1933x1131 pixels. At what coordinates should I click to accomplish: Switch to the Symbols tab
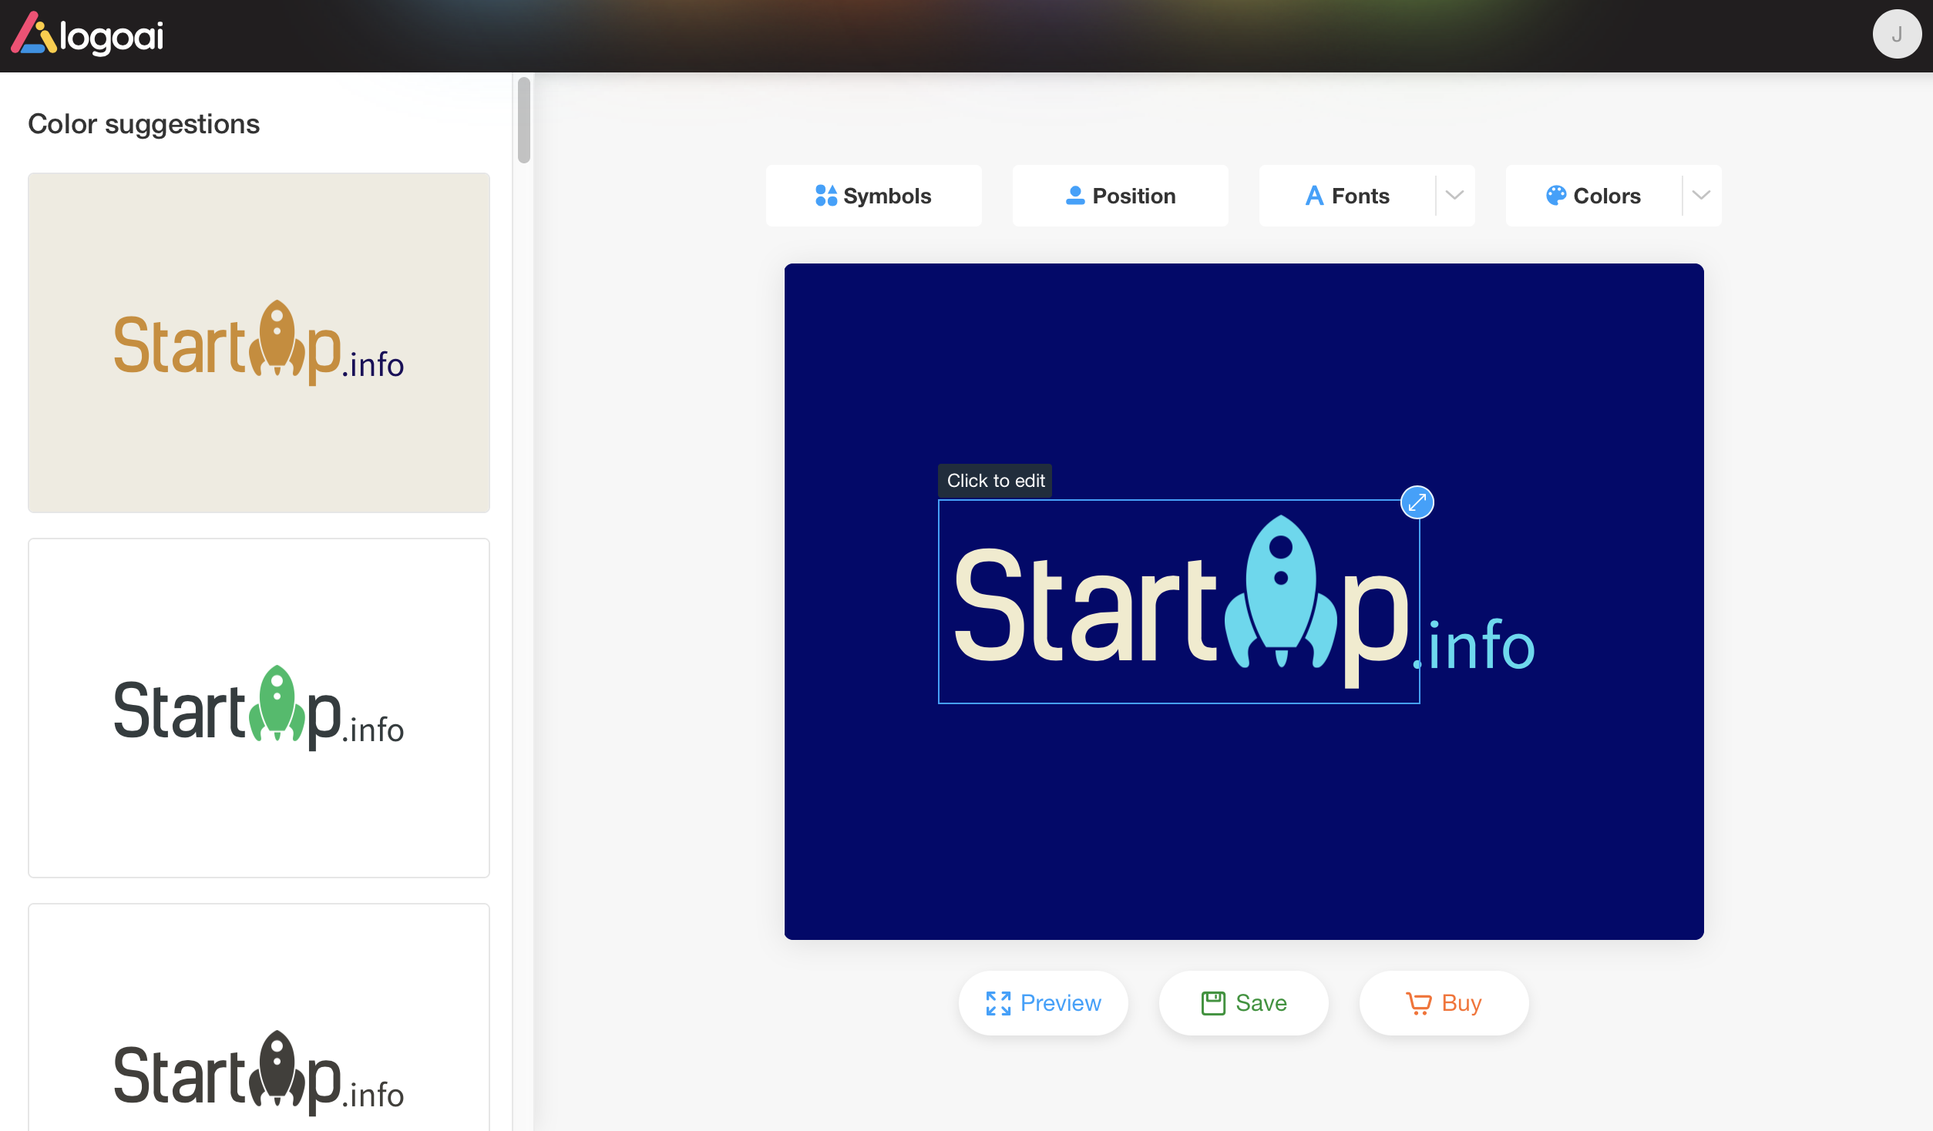coord(873,196)
